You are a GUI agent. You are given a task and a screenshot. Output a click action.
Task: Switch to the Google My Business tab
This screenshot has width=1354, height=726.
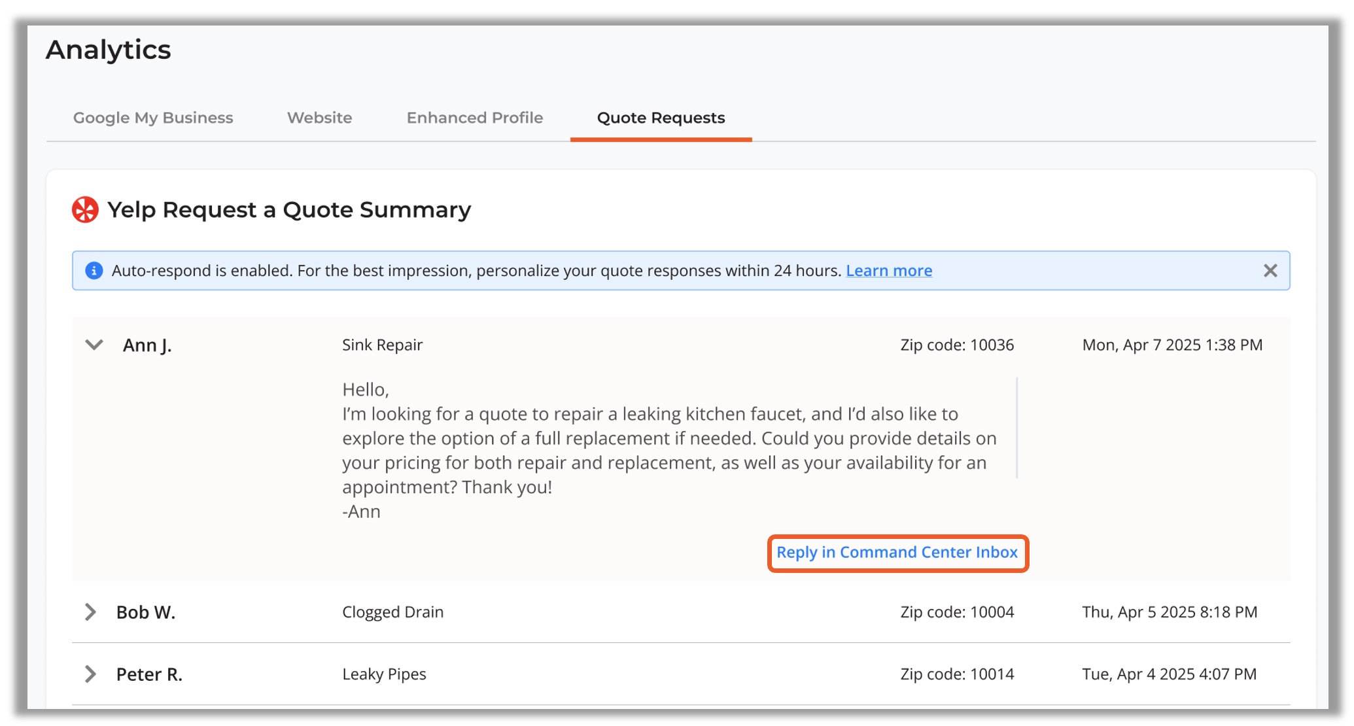pyautogui.click(x=153, y=118)
